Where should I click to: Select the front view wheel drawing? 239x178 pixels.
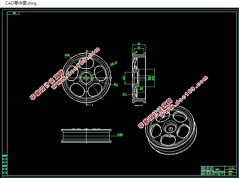tap(86, 78)
